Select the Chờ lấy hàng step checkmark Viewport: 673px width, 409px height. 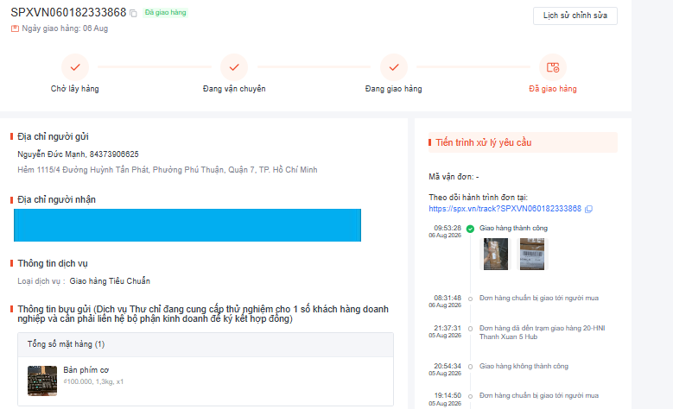pos(75,67)
